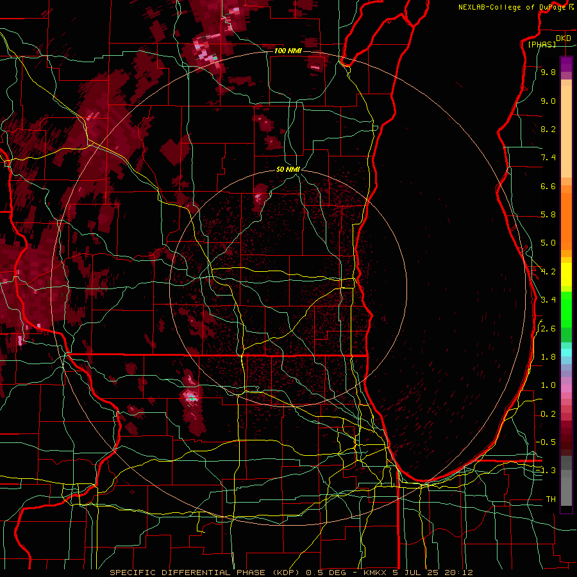Pick the purple segment atop the color bar

click(566, 64)
